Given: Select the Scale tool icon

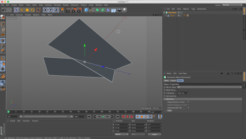Looking at the screenshot, I should [x=27, y=10].
